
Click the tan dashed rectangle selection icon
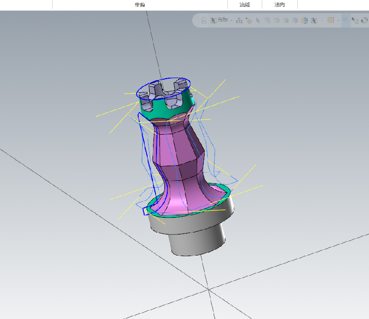point(331,21)
